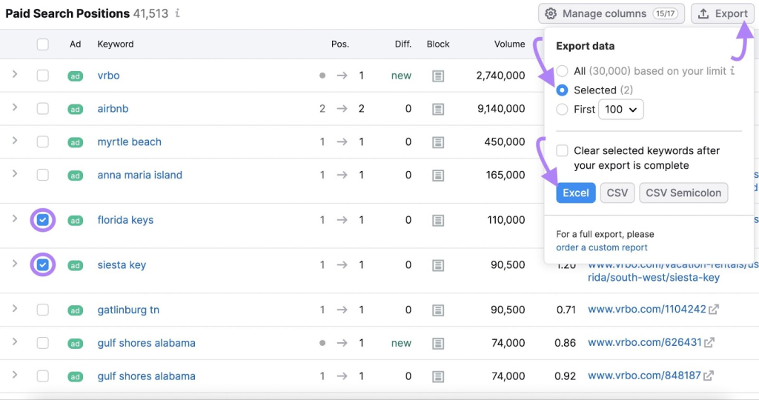The width and height of the screenshot is (759, 400).
Task: Sort by Volume column header
Action: (x=509, y=44)
